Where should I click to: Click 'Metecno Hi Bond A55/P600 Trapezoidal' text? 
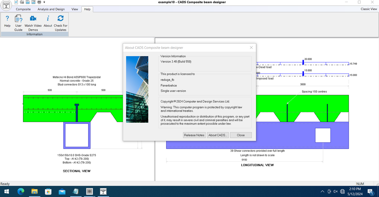[x=77, y=77]
